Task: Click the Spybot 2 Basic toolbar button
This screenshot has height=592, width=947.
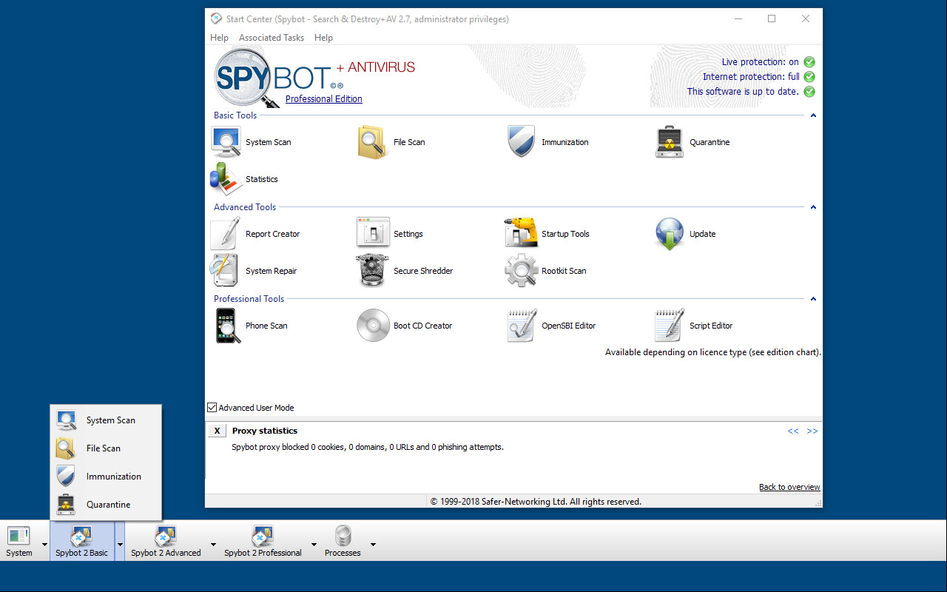Action: click(x=82, y=541)
